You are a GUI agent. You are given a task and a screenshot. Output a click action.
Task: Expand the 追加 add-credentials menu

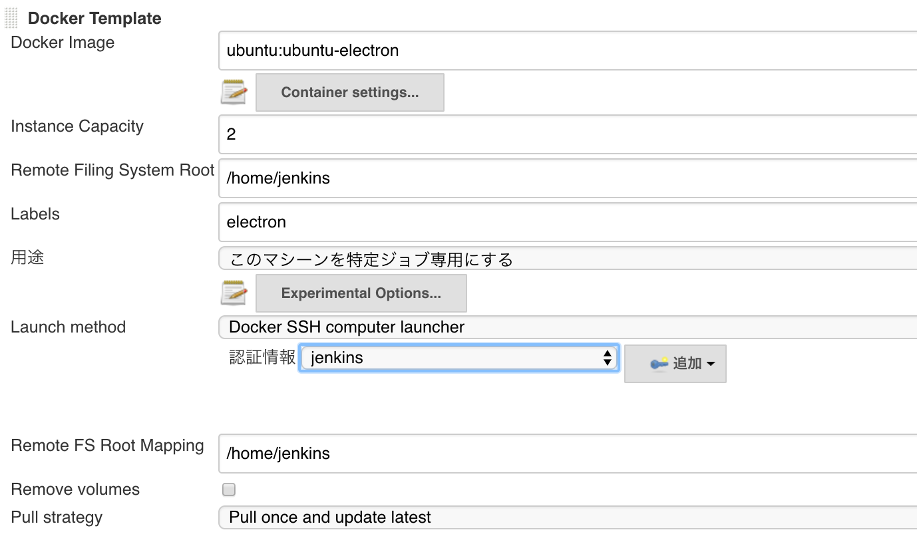coord(675,362)
